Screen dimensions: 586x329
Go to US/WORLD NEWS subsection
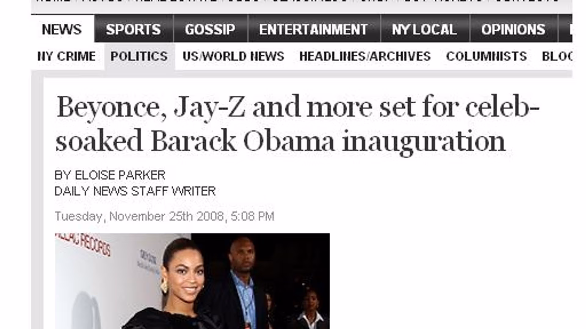tap(233, 56)
